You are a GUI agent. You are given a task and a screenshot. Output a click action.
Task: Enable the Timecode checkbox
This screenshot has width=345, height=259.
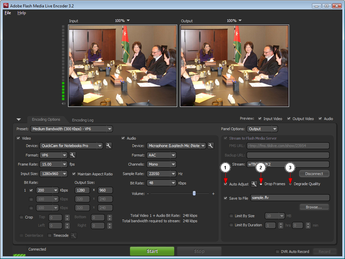pyautogui.click(x=50, y=235)
